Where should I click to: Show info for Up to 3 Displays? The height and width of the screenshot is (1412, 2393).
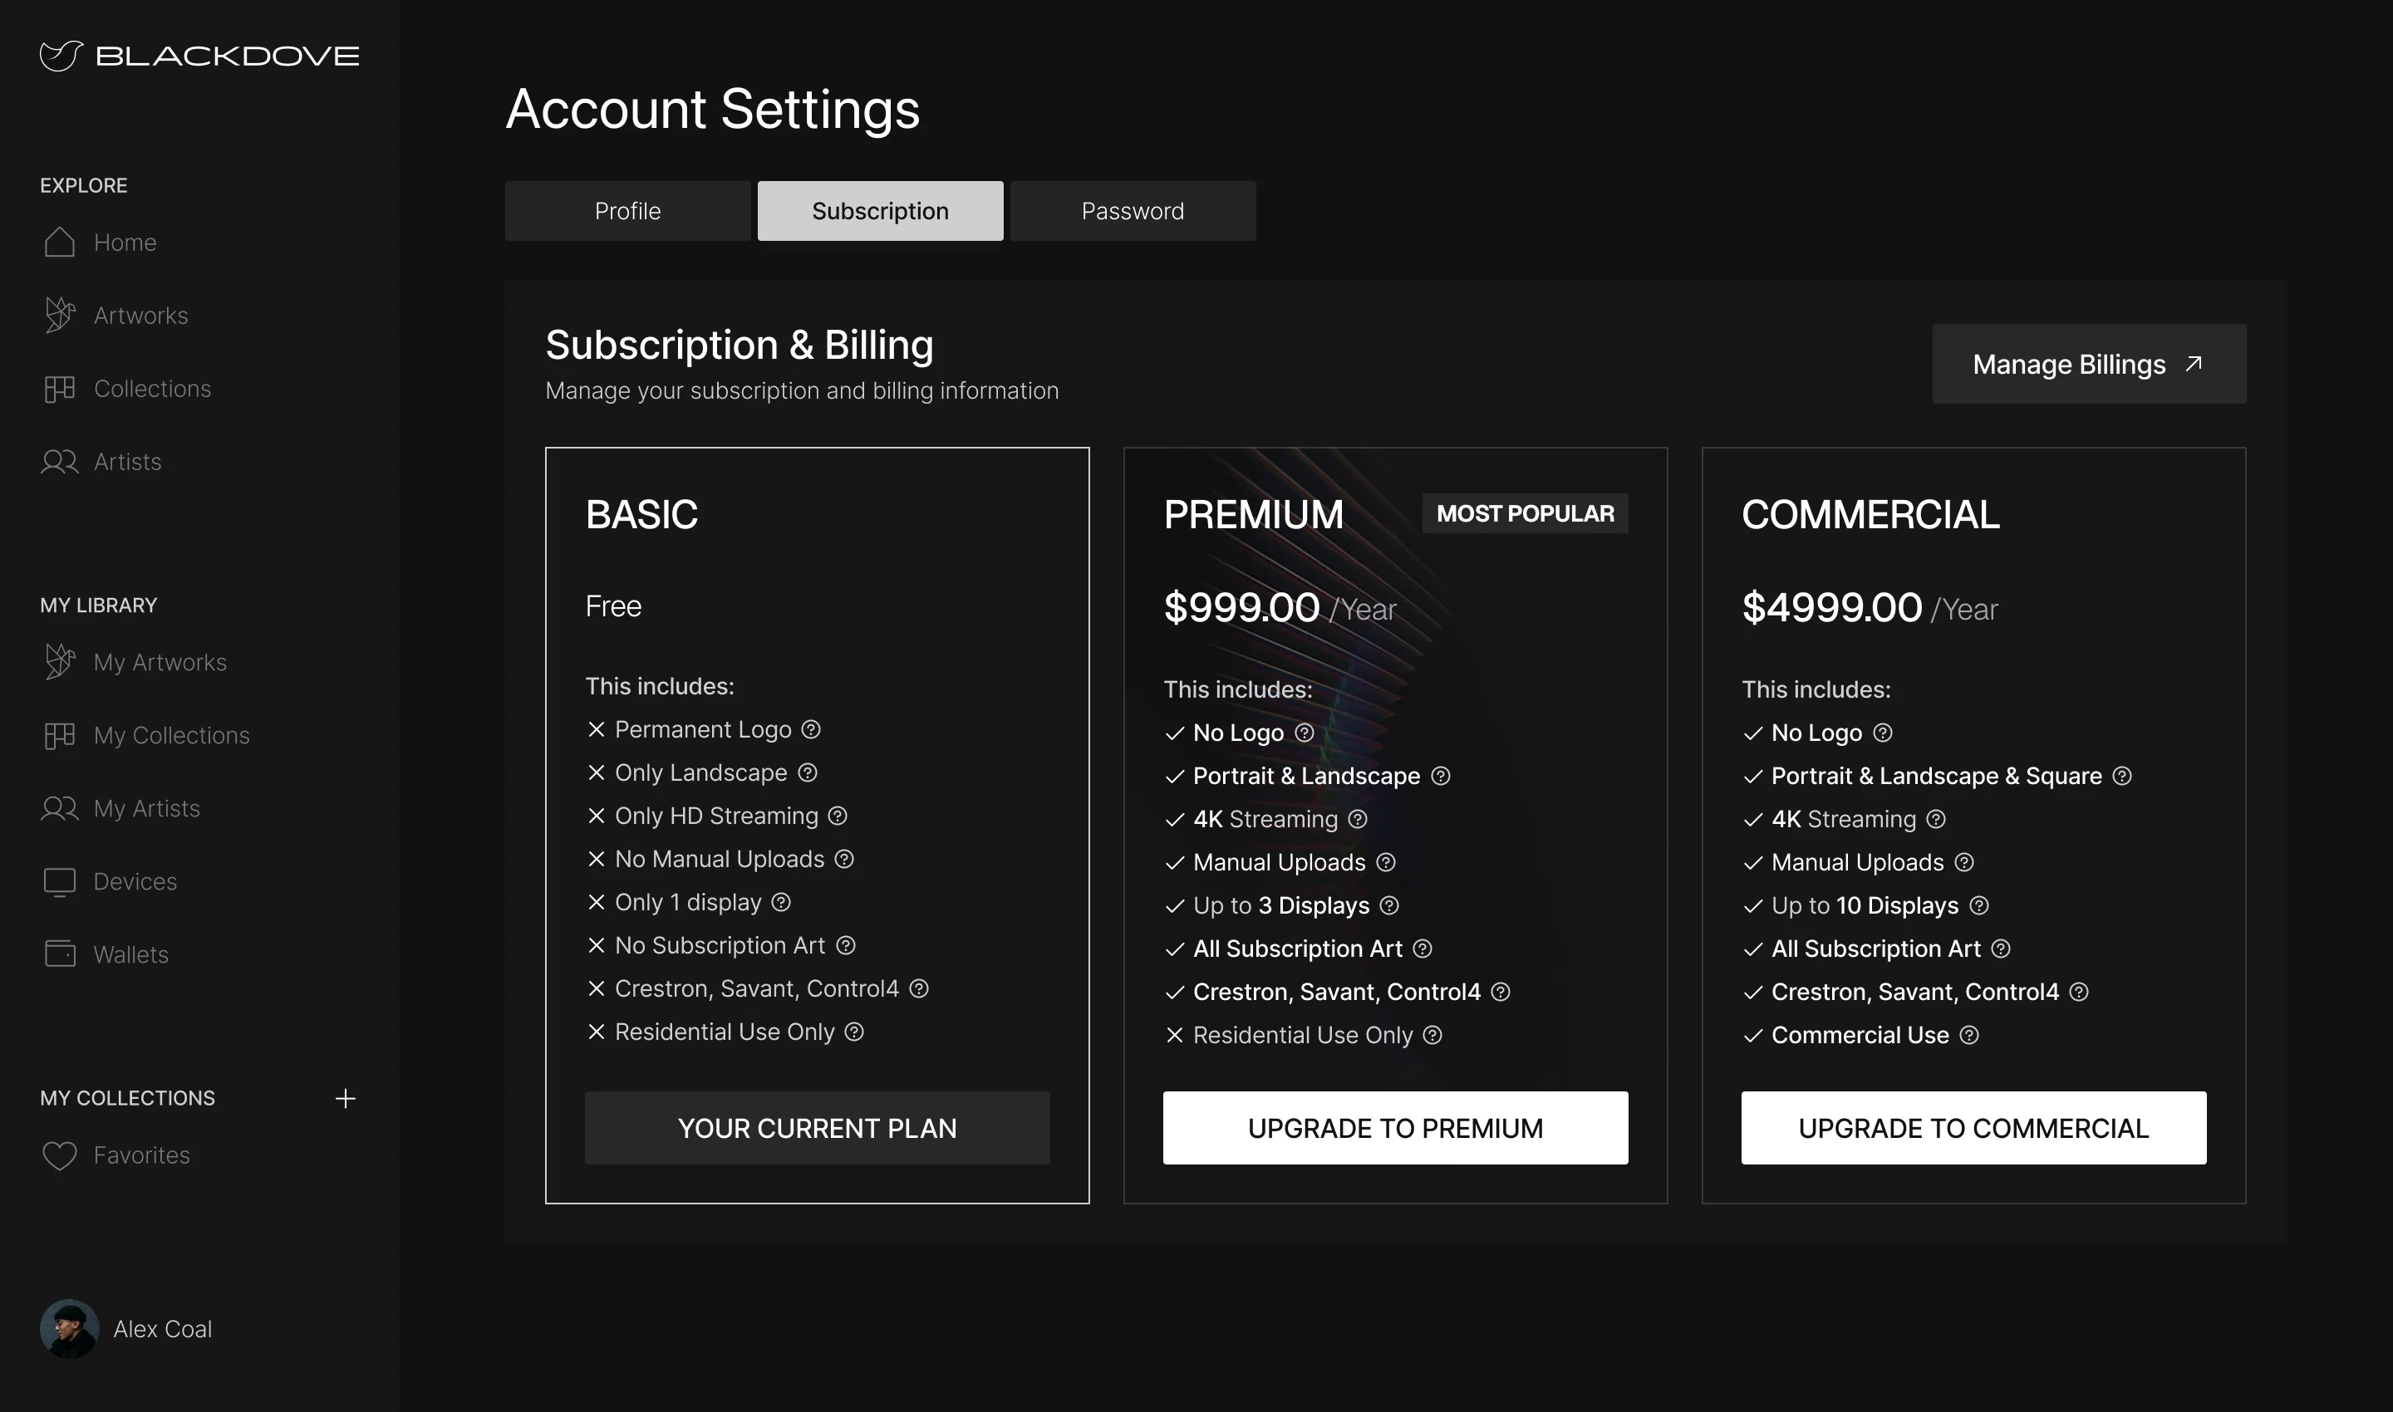click(x=1390, y=906)
